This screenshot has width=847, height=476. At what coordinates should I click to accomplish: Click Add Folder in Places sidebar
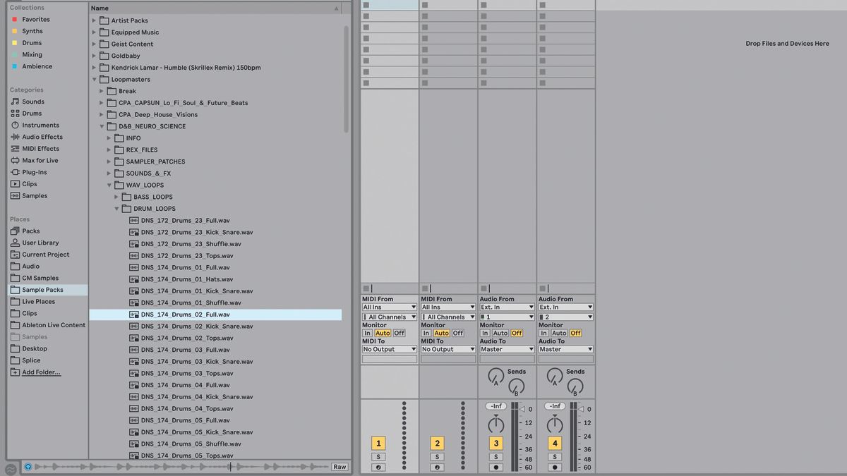click(x=37, y=372)
